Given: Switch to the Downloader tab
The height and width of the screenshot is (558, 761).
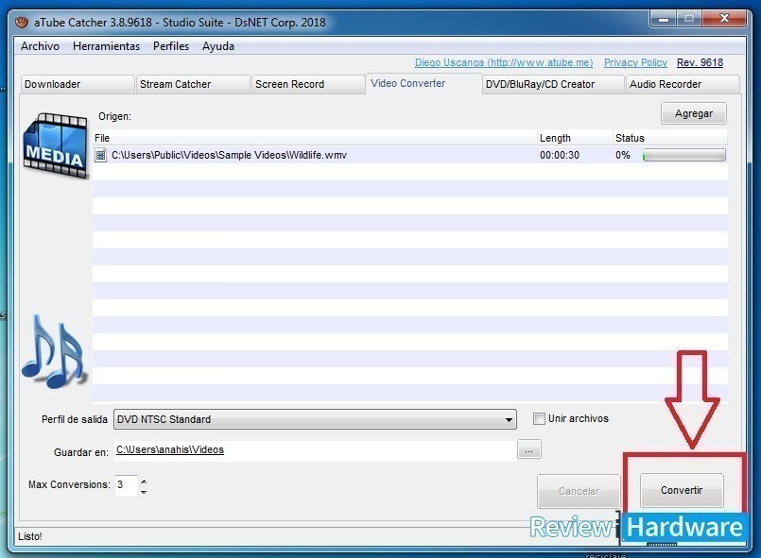Looking at the screenshot, I should 77,84.
